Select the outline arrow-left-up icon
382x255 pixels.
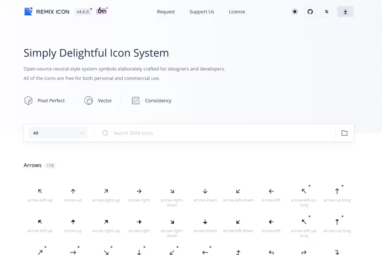coord(40,192)
